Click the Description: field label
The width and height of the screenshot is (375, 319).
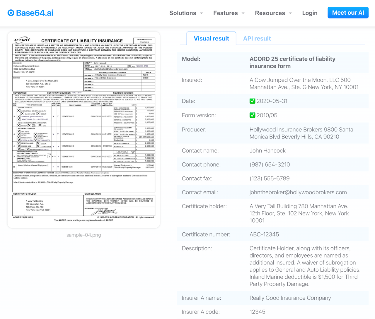(x=197, y=248)
